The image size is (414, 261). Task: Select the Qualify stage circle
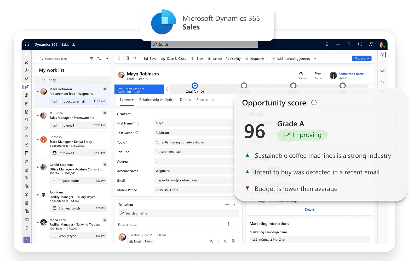(195, 86)
